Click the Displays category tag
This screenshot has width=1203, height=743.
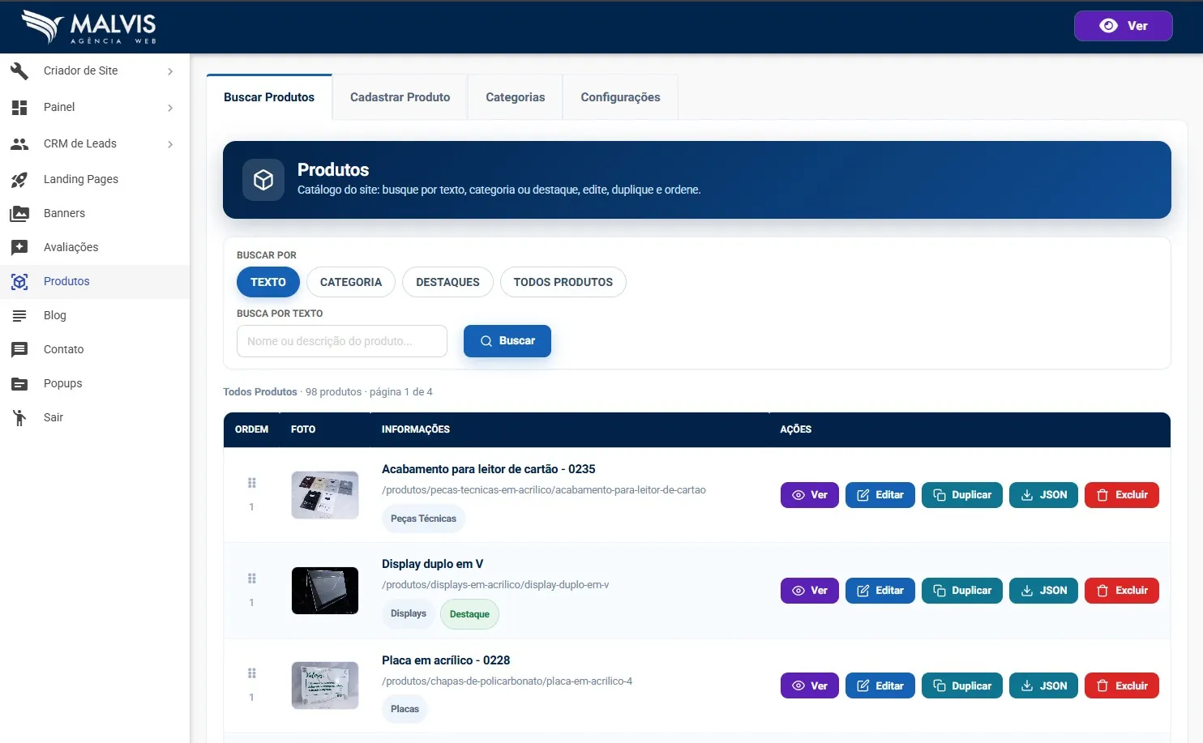[x=409, y=614]
